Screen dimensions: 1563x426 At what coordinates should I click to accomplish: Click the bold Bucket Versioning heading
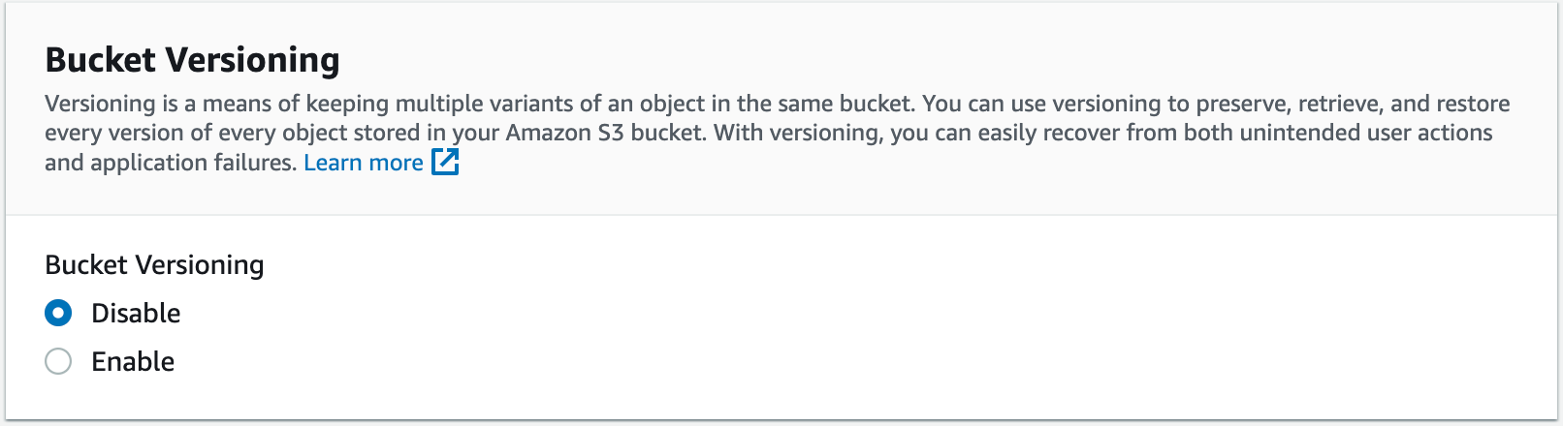pos(192,60)
